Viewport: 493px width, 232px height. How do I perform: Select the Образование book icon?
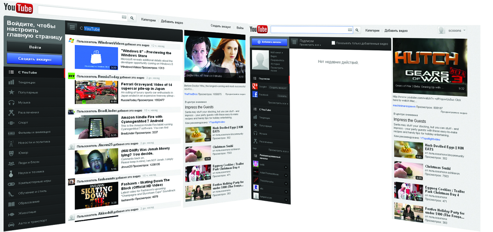11,204
